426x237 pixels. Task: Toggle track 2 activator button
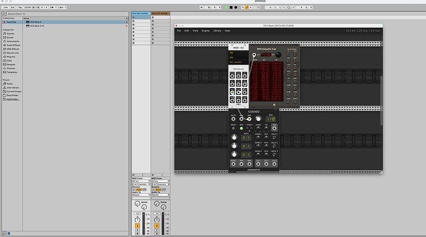(x=157, y=226)
